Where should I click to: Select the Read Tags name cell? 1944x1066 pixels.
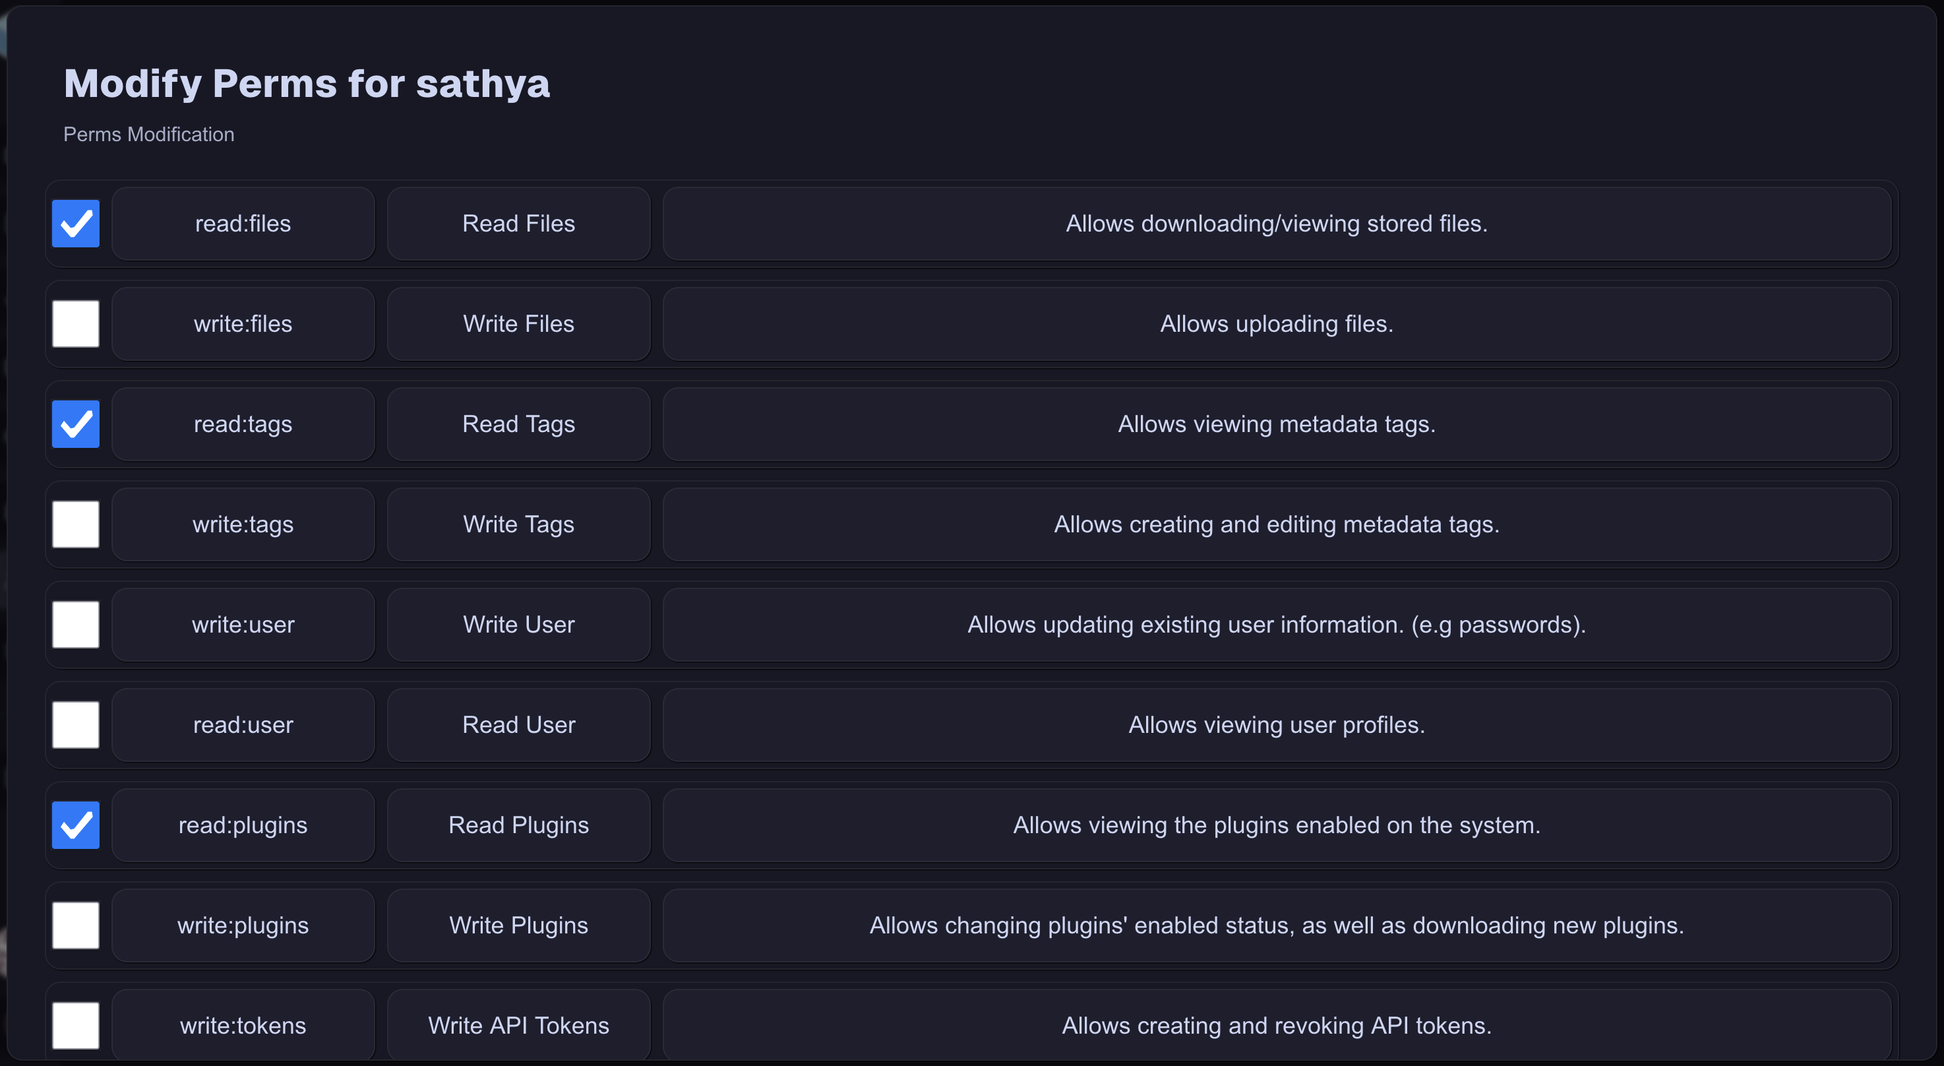click(x=518, y=424)
